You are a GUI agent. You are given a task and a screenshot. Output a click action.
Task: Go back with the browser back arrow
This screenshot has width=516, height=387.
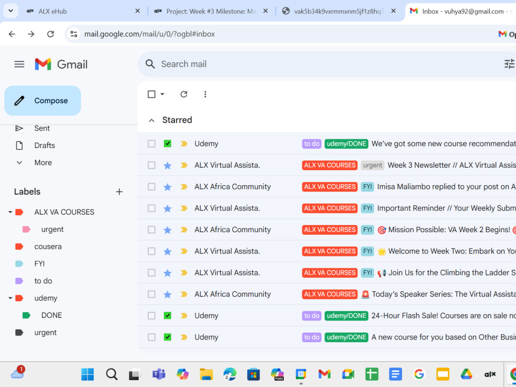click(12, 34)
